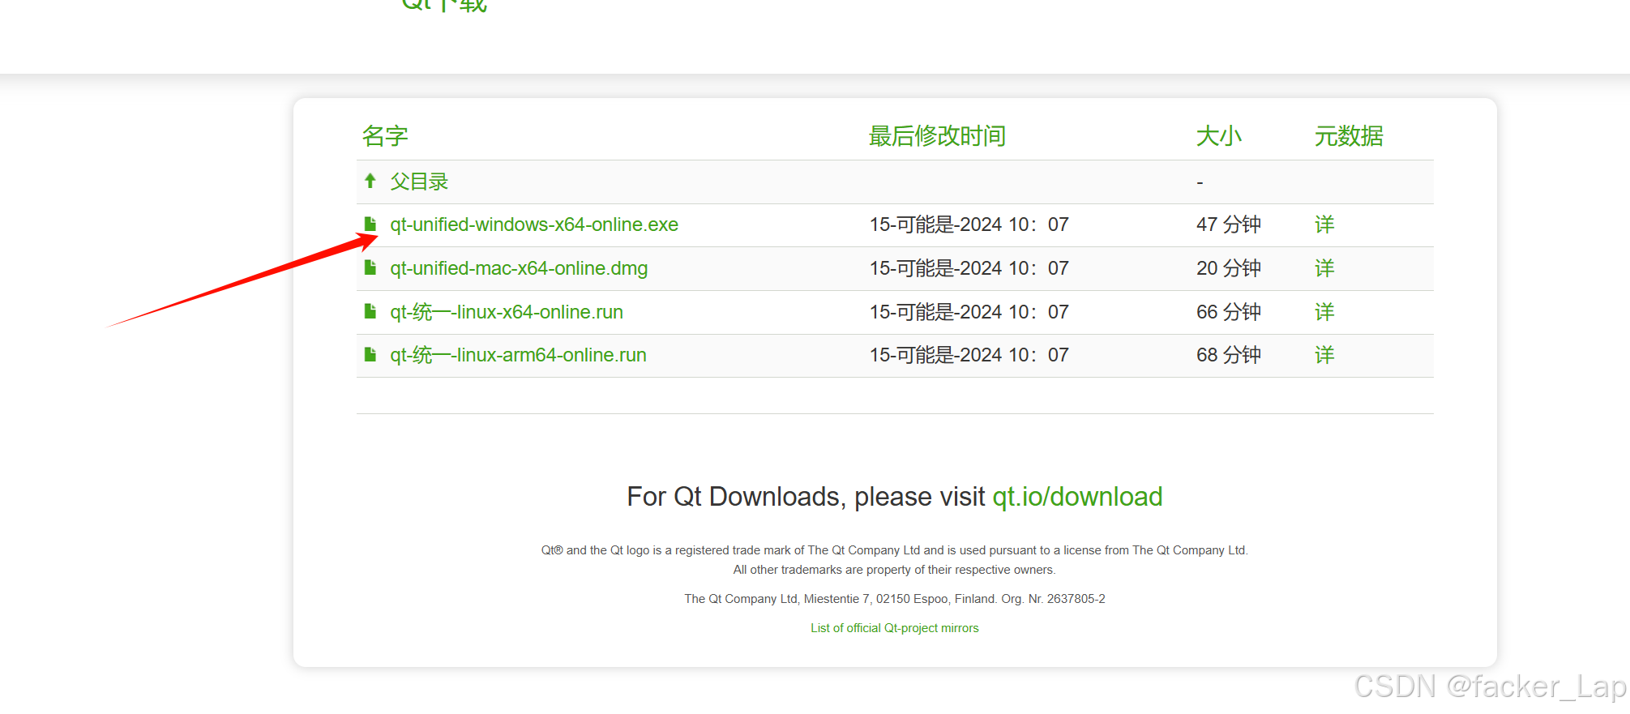Click the up-arrow icon beside 父目录
The width and height of the screenshot is (1630, 714).
pos(370,181)
